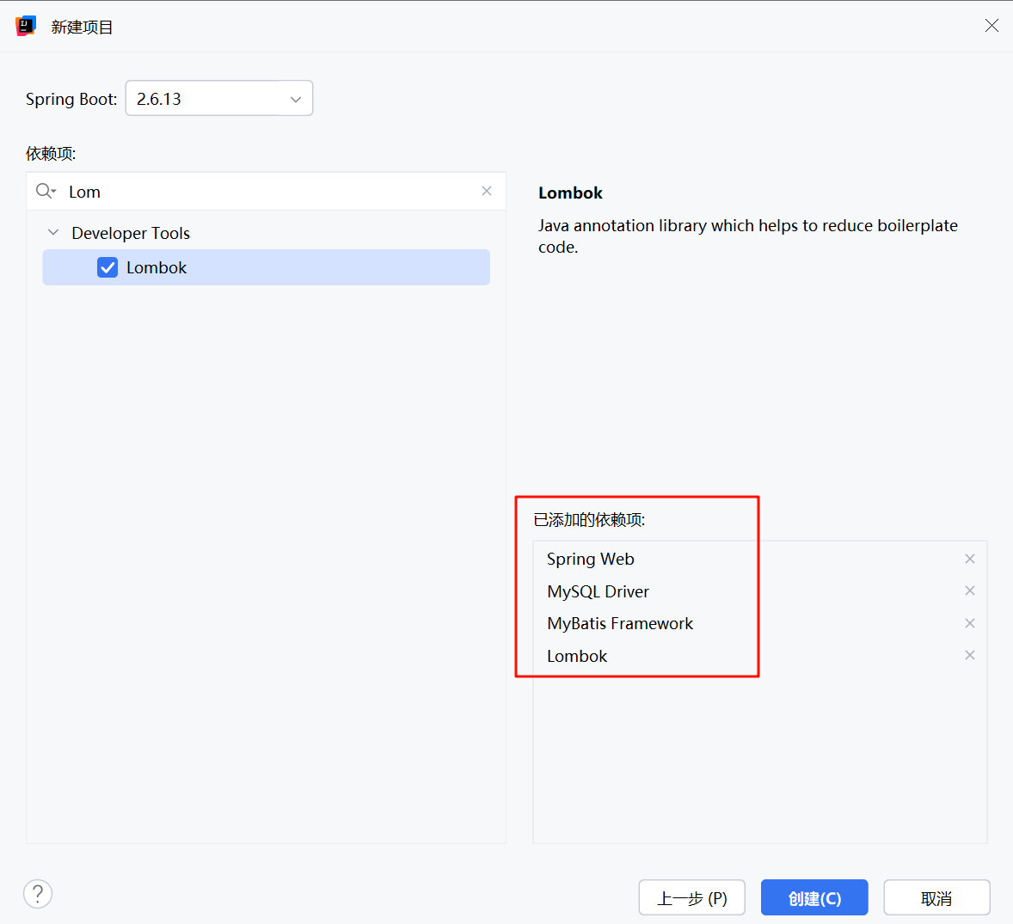1013x924 pixels.
Task: Cancel with the 取消 button
Action: click(x=936, y=897)
